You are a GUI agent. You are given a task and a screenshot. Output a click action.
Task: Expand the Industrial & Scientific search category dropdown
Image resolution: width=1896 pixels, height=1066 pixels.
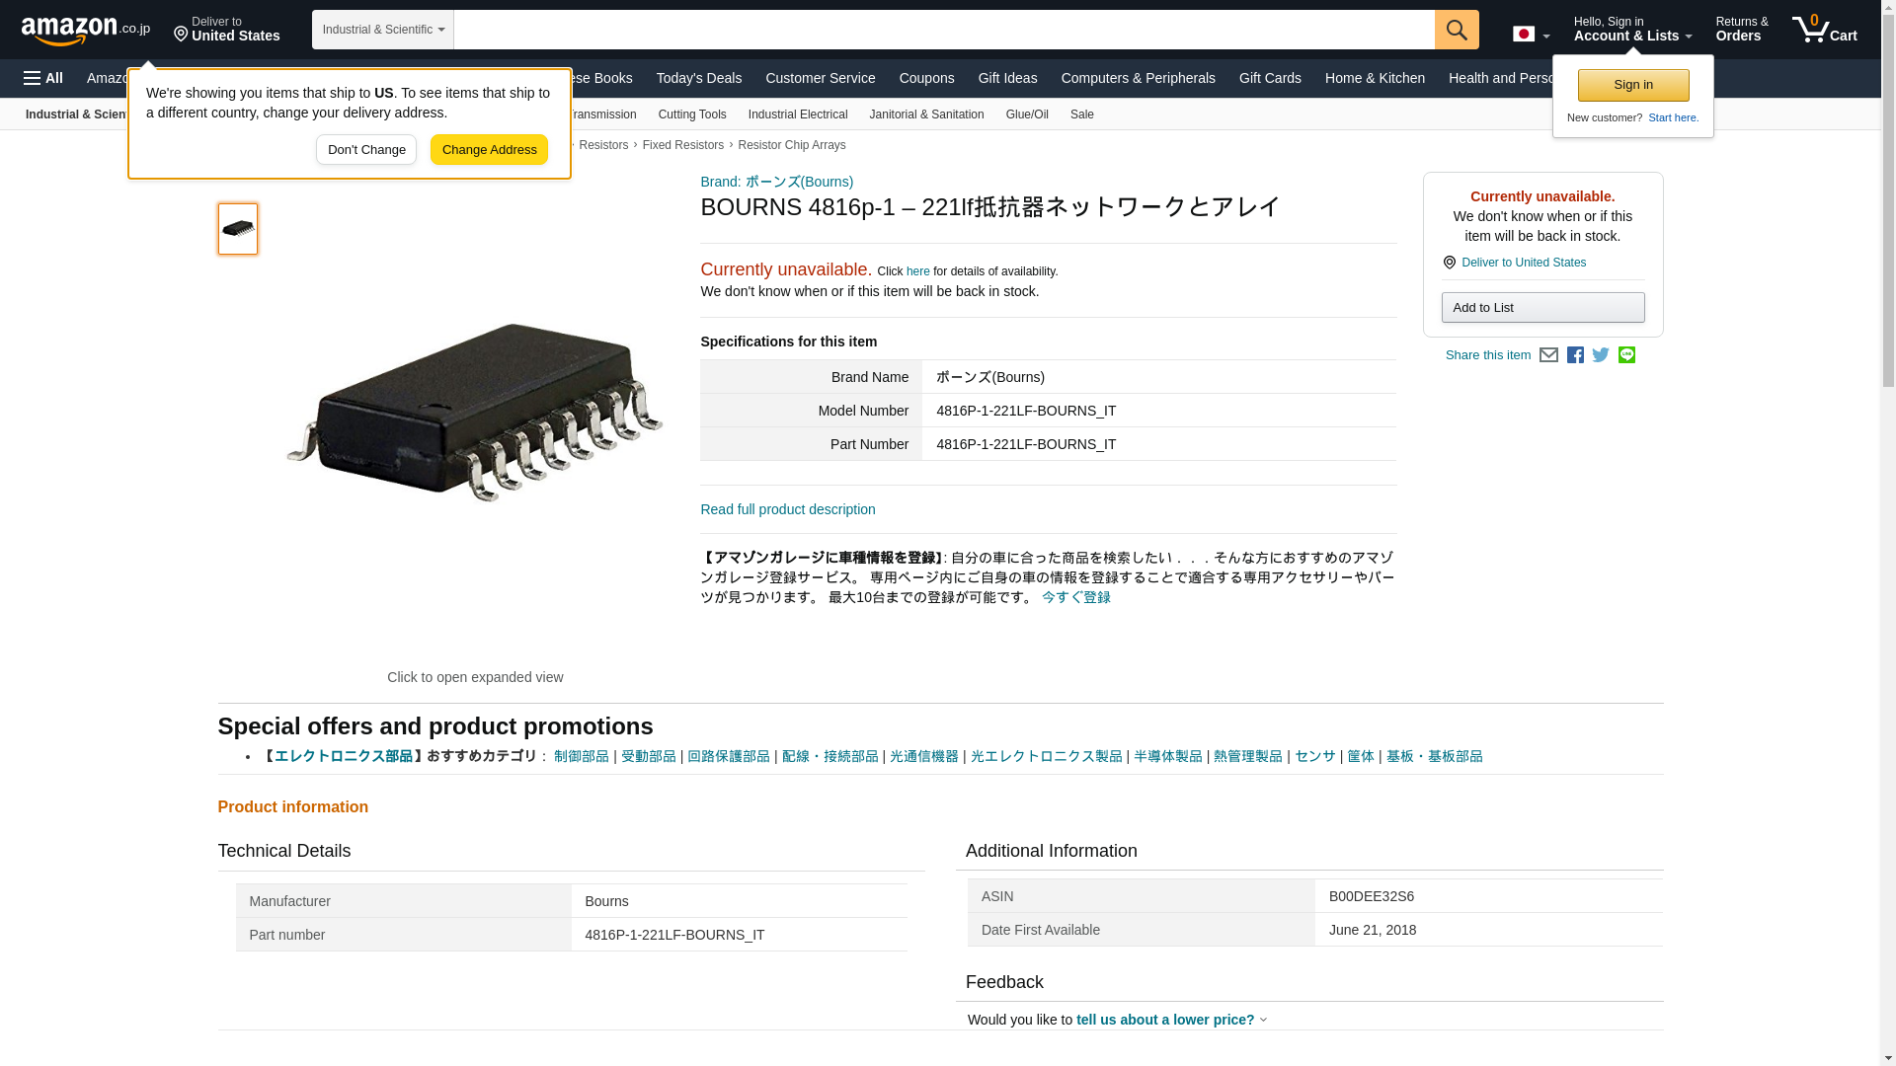click(x=382, y=30)
